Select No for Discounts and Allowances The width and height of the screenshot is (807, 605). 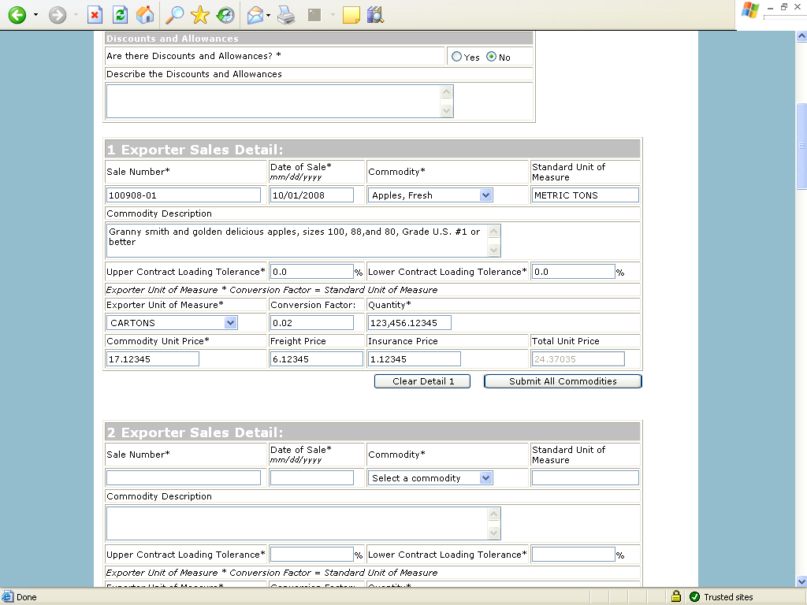tap(492, 58)
